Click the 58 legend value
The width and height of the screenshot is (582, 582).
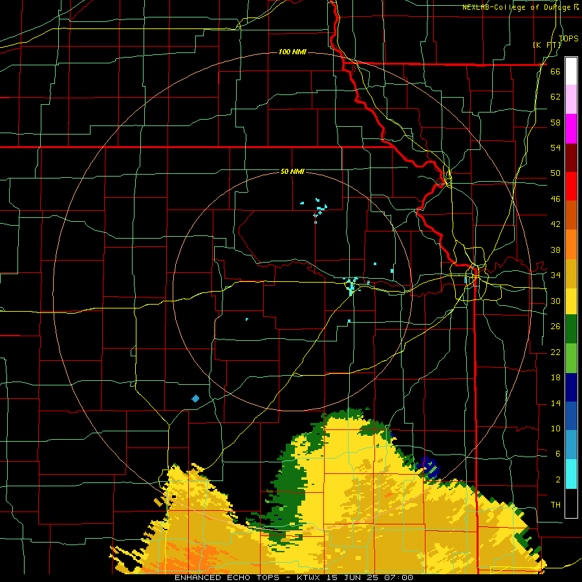tap(555, 122)
